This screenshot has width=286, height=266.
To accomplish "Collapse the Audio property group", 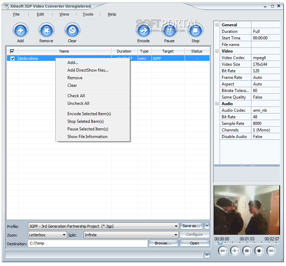I will [217, 103].
